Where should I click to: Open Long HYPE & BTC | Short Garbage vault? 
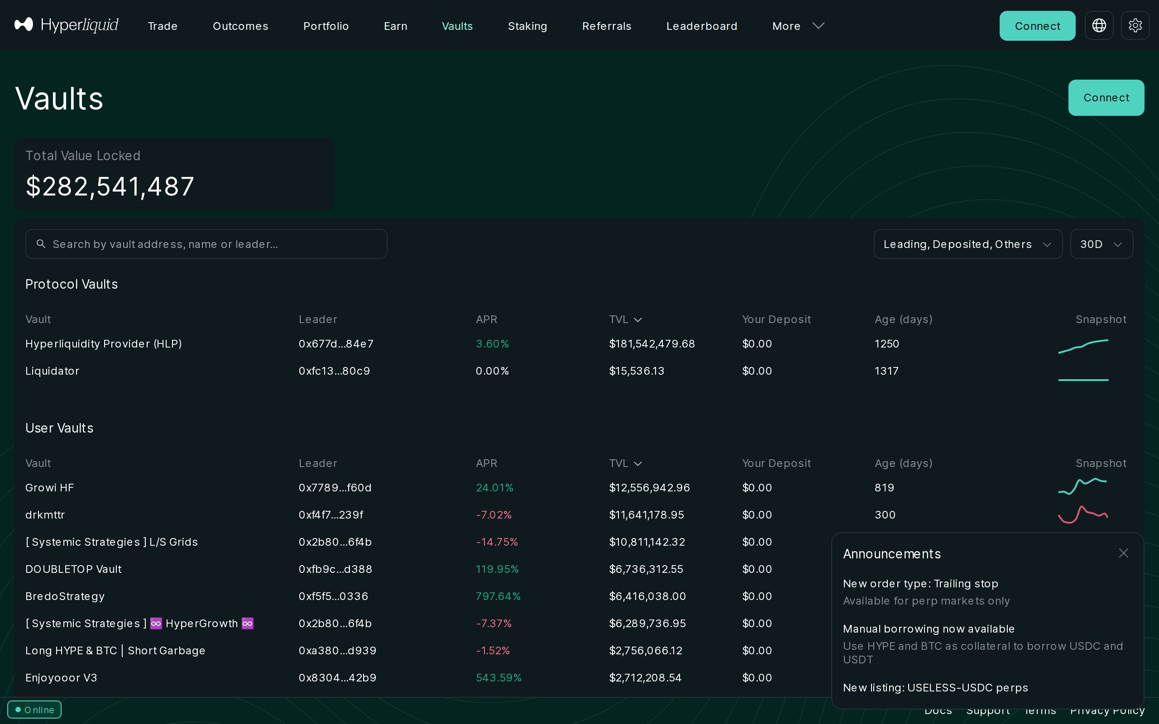115,650
